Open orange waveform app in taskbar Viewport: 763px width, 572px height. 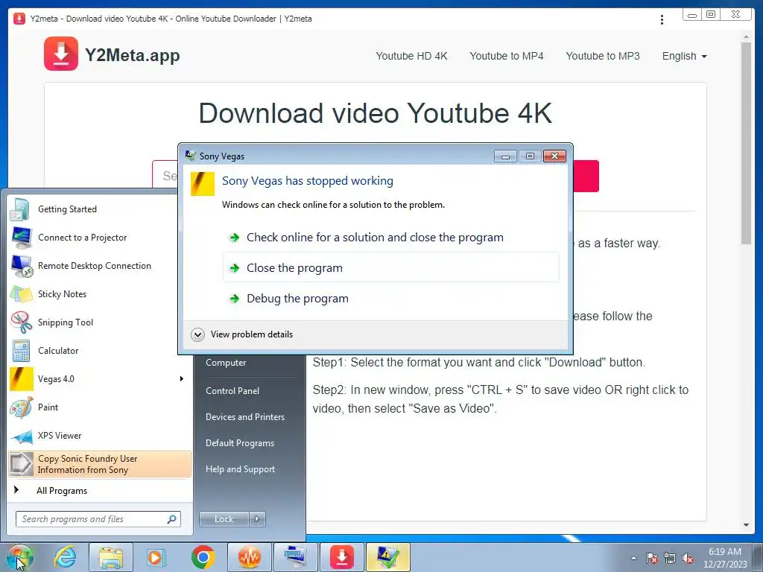point(249,557)
